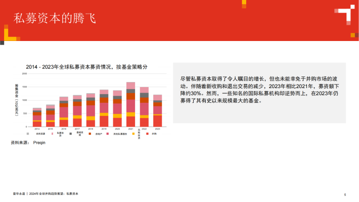Viewport: 359px width, 202px height.
Task: Click the footer text 2024年全球并购趋势展望
Action: (x=47, y=194)
